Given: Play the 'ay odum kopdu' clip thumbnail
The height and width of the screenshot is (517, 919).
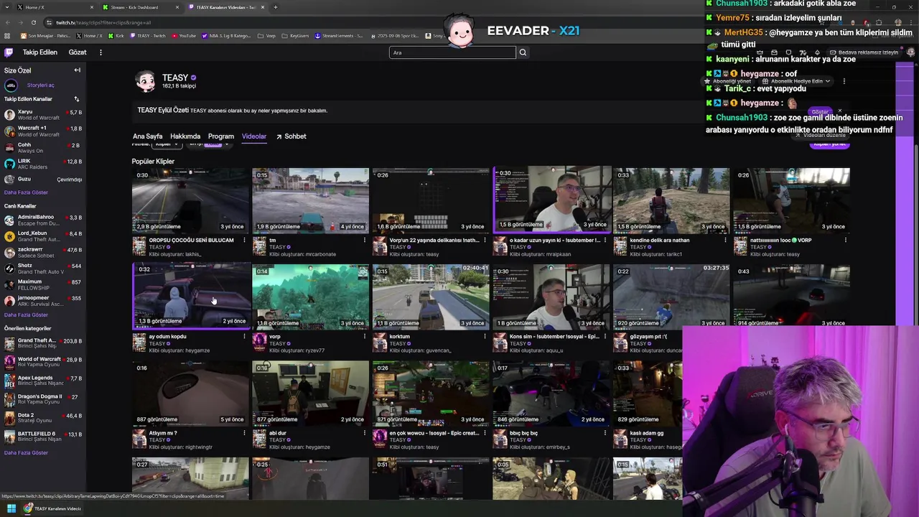Looking at the screenshot, I should coord(190,296).
